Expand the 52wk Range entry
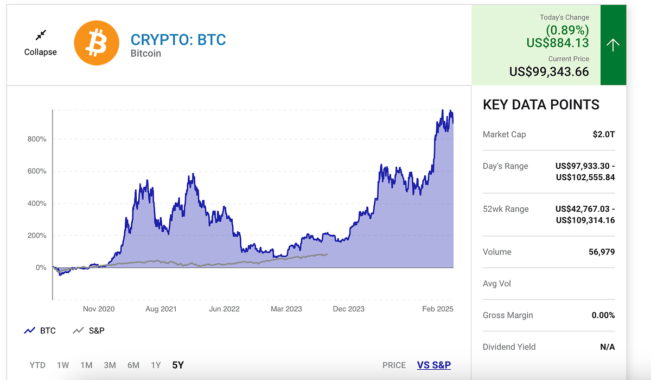Image resolution: width=651 pixels, height=380 pixels. pos(548,214)
